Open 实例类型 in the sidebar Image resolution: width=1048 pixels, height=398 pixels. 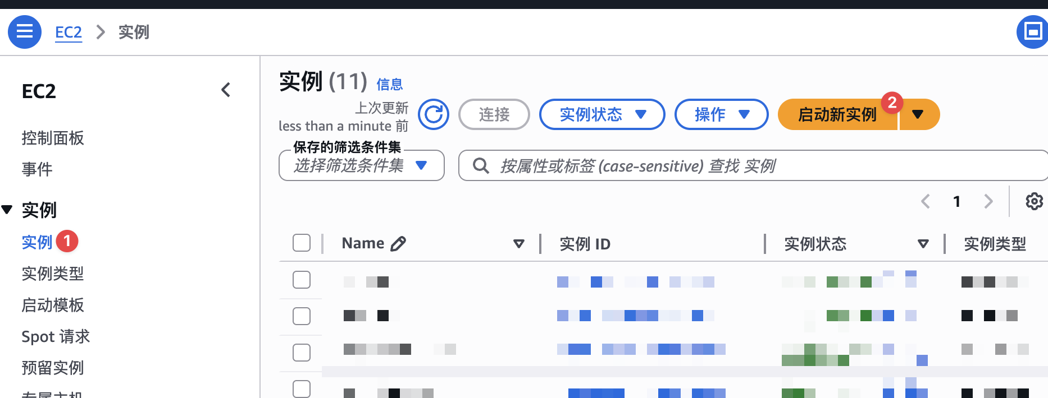(53, 274)
